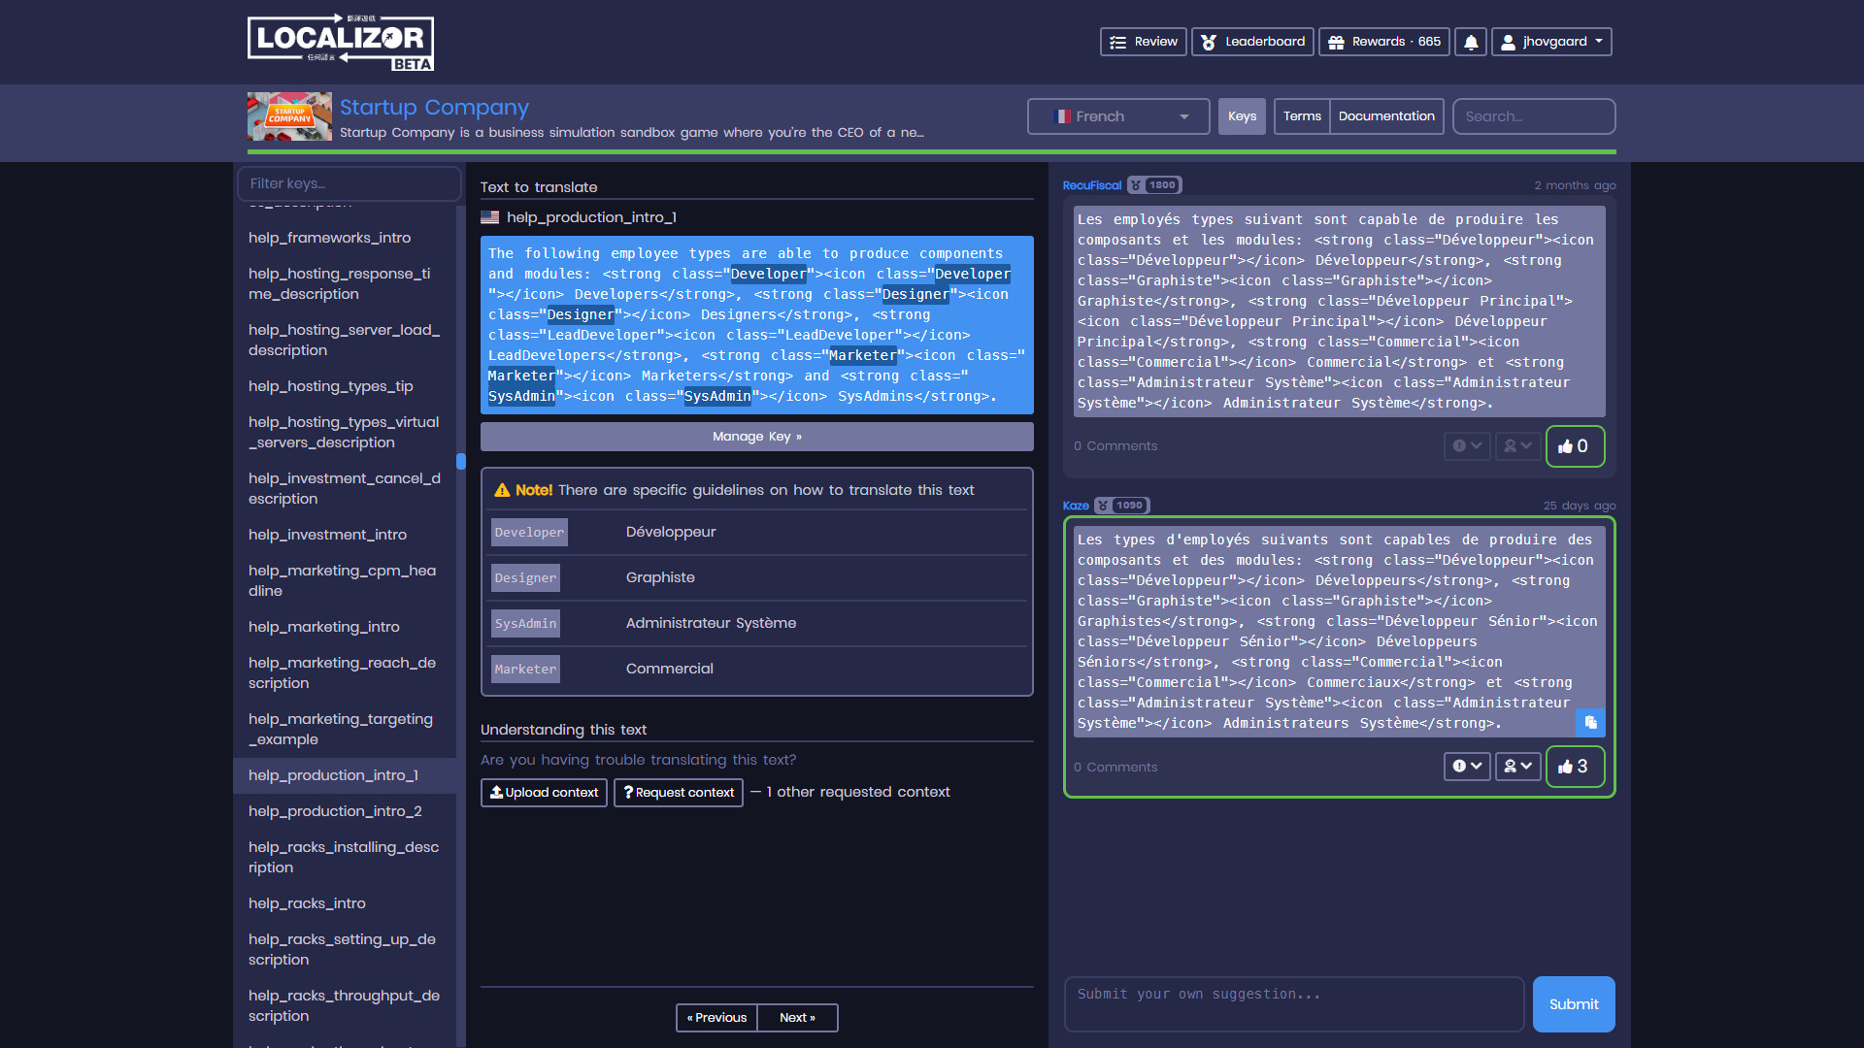Select key help_racks_setting_up_description
Screen dimensions: 1864x1048
[x=345, y=950]
